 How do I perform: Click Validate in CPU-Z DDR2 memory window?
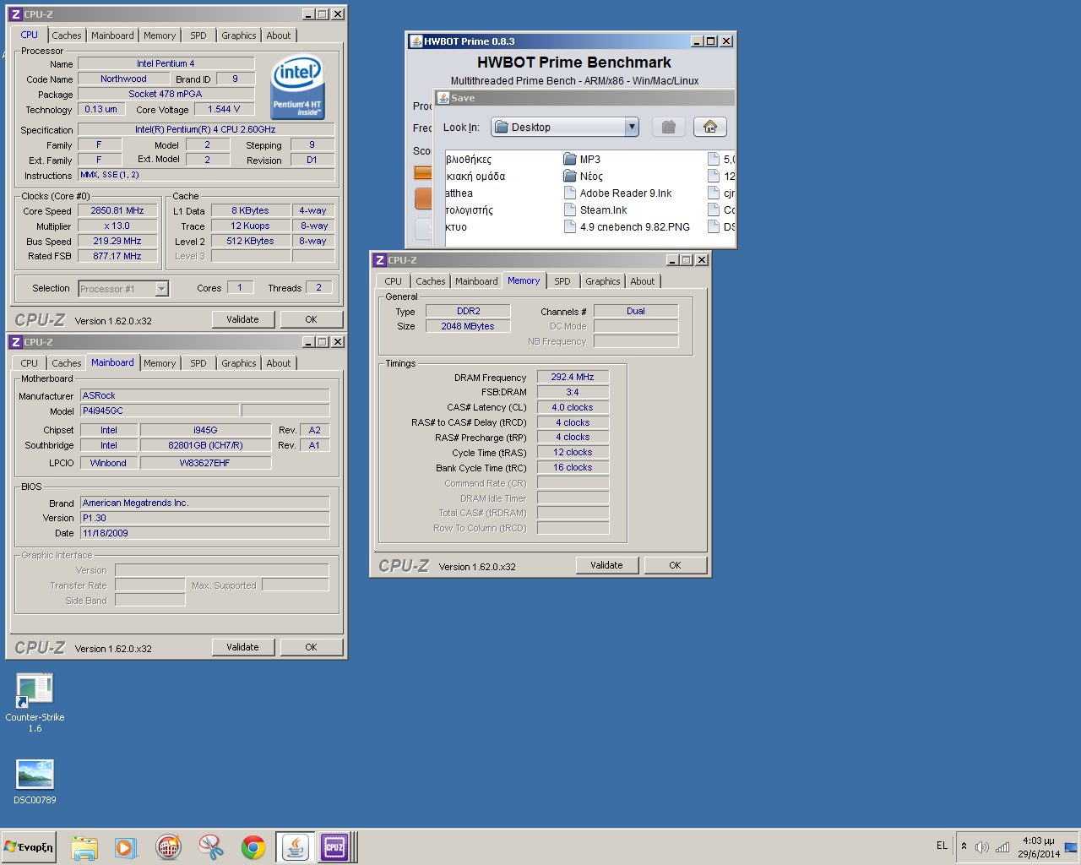click(606, 565)
